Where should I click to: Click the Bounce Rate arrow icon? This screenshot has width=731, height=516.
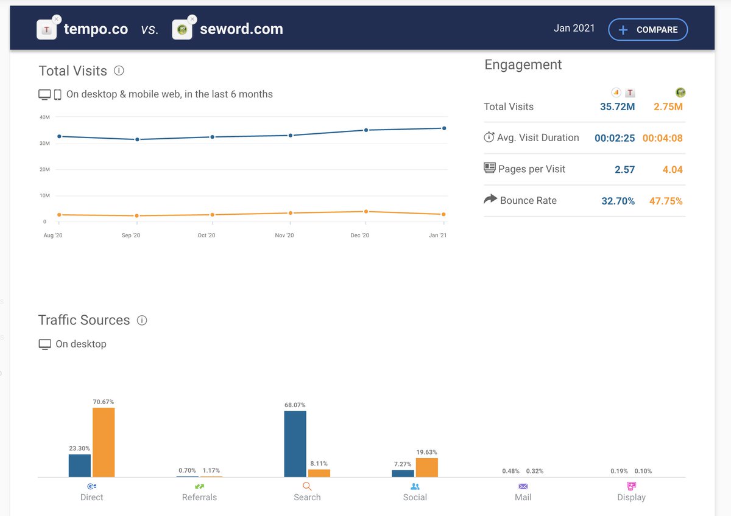point(490,200)
